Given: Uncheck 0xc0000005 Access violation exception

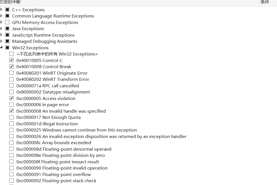Looking at the screenshot, I should (x=12, y=98).
